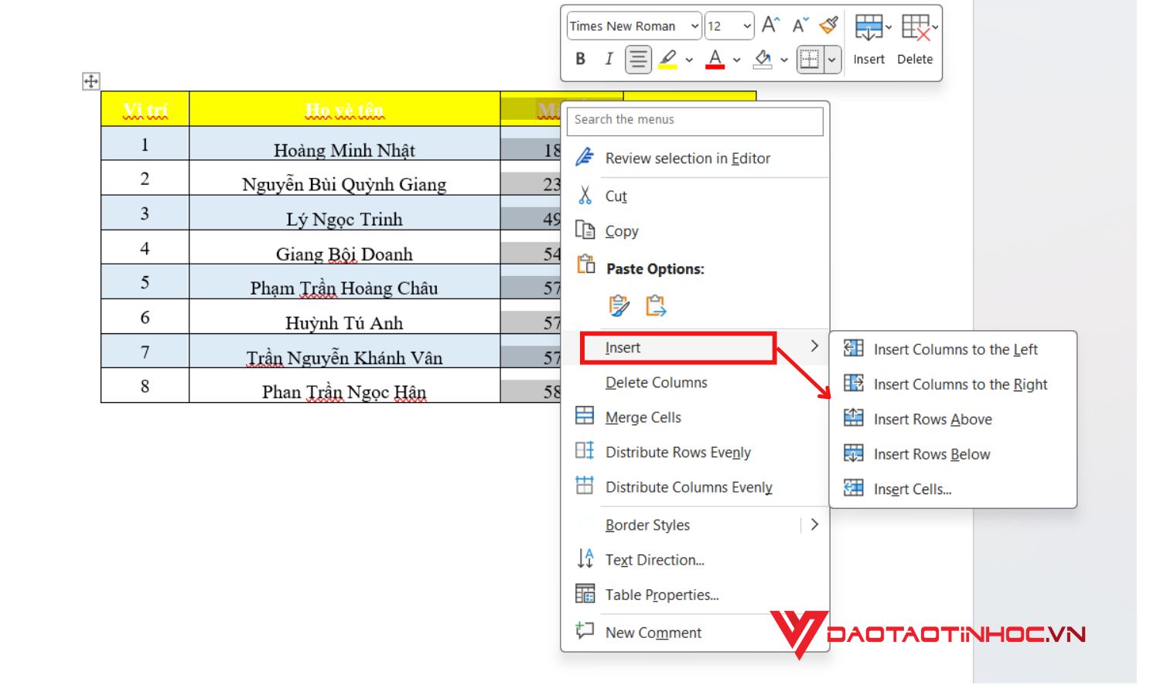The width and height of the screenshot is (1160, 696).
Task: Expand the Border Styles submenu
Action: [x=694, y=524]
